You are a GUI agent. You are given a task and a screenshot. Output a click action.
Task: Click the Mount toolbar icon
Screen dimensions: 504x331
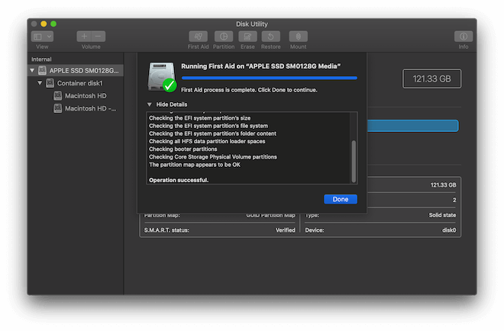tap(299, 37)
